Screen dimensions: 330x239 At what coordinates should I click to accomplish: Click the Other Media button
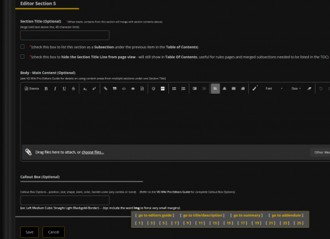click(x=320, y=153)
